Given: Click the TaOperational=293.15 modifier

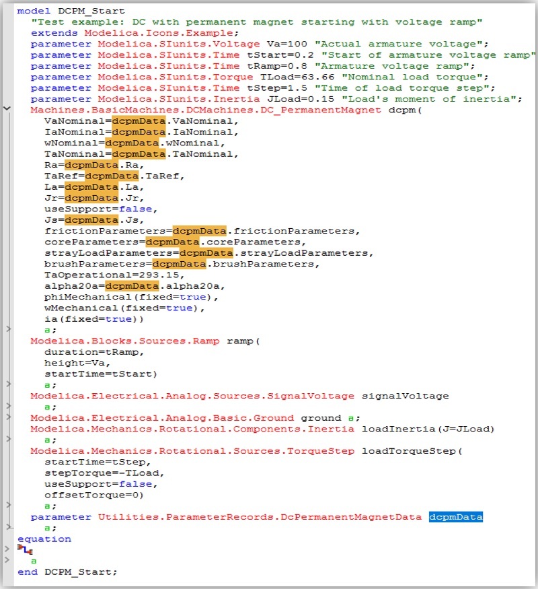Looking at the screenshot, I should (x=112, y=275).
